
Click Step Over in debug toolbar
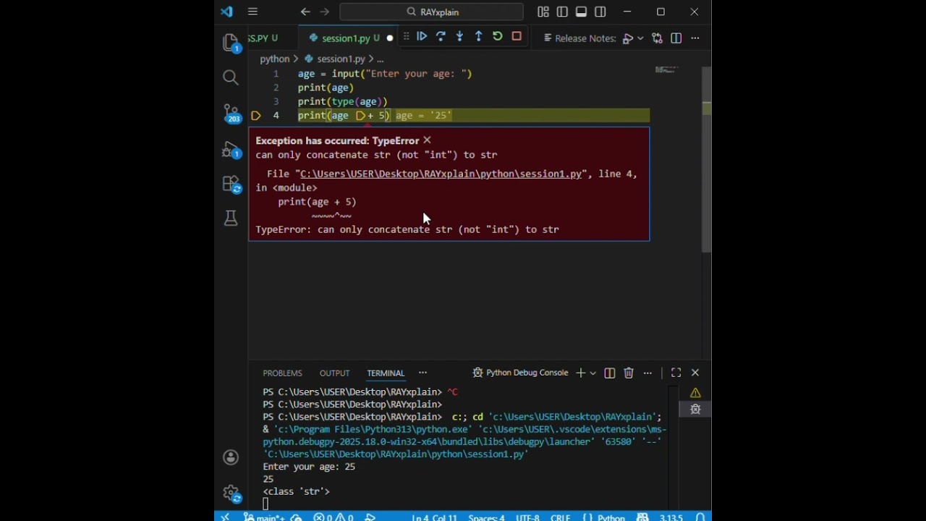[441, 36]
